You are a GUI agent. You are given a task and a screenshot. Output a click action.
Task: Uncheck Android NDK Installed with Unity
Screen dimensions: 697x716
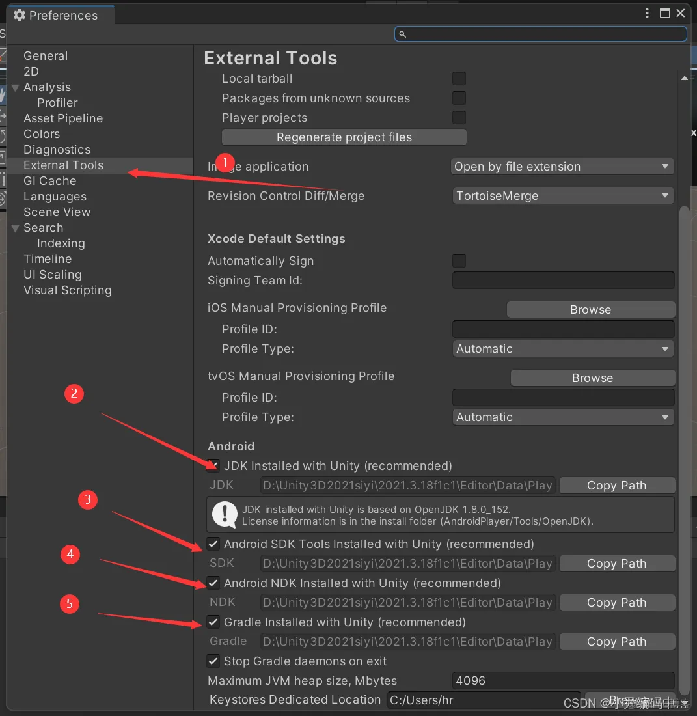[213, 583]
